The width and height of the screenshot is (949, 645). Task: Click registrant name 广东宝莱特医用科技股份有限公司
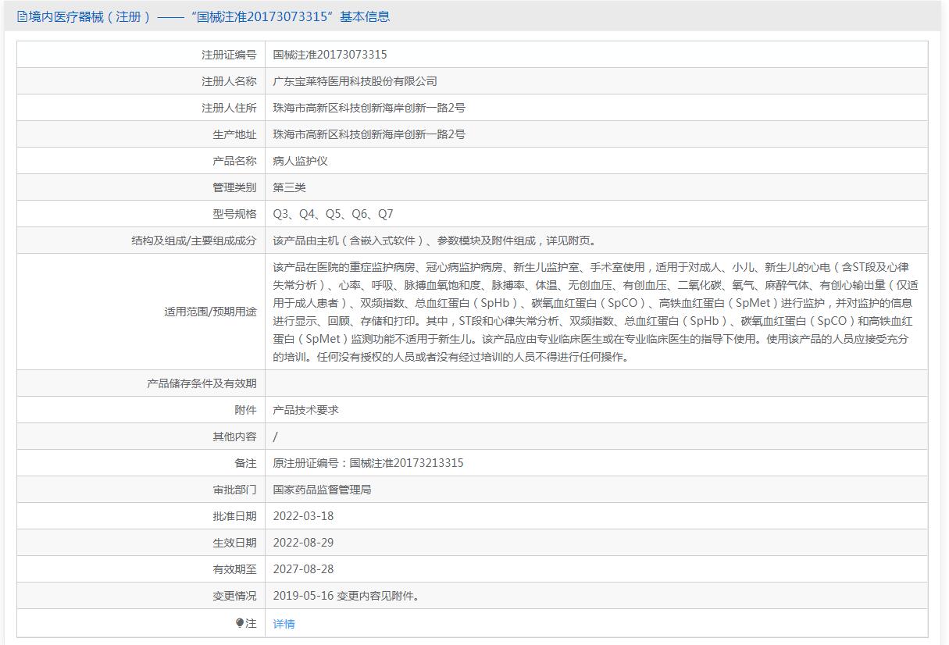pyautogui.click(x=355, y=81)
